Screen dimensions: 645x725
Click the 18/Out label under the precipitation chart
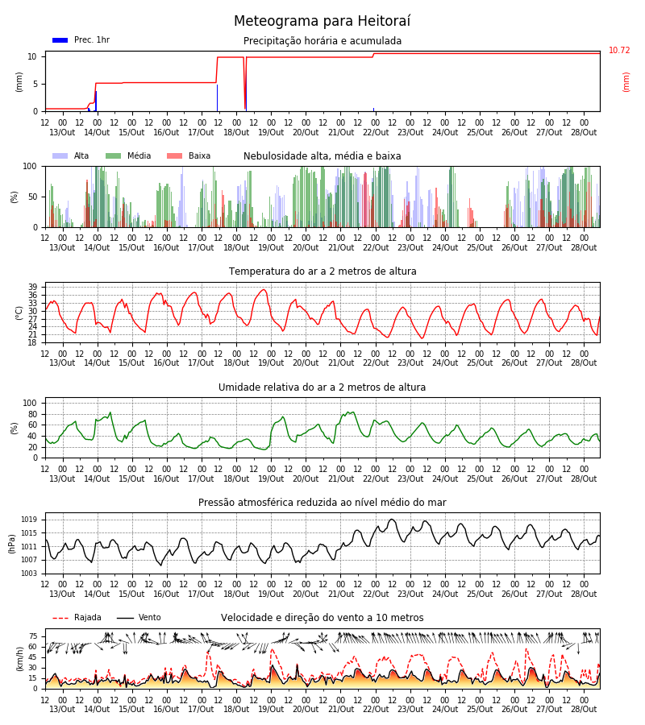point(236,132)
